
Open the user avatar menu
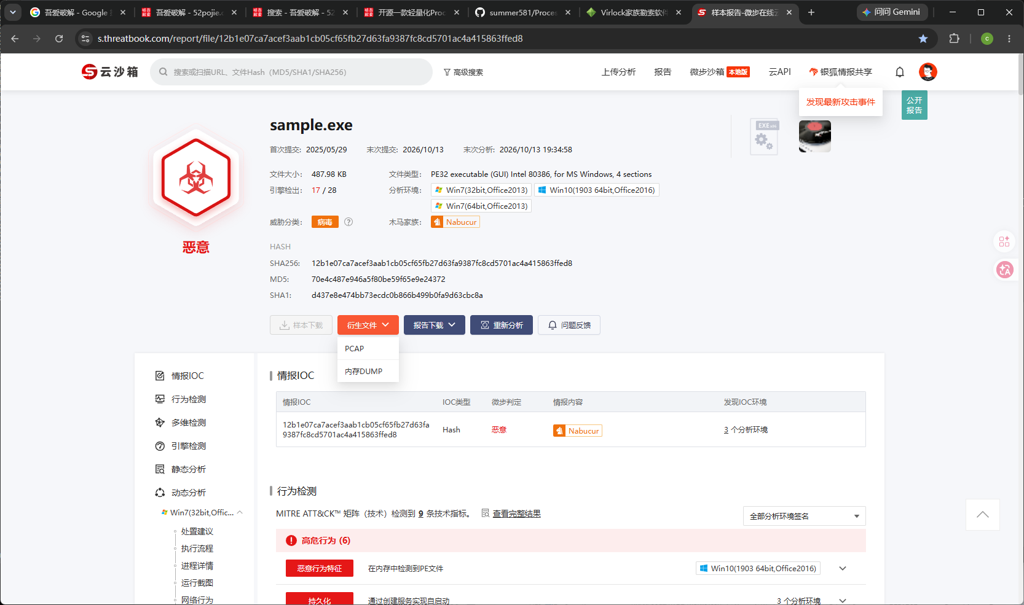pos(928,72)
